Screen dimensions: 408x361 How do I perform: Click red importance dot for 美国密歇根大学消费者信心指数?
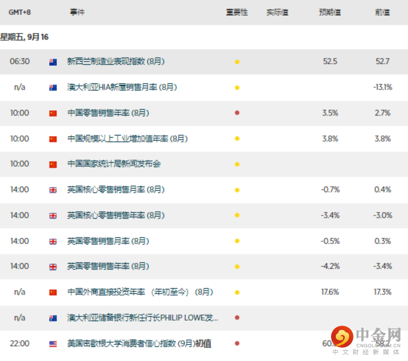[237, 343]
